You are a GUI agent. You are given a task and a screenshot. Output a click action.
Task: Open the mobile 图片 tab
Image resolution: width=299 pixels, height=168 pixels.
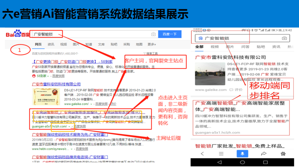coord(230,47)
